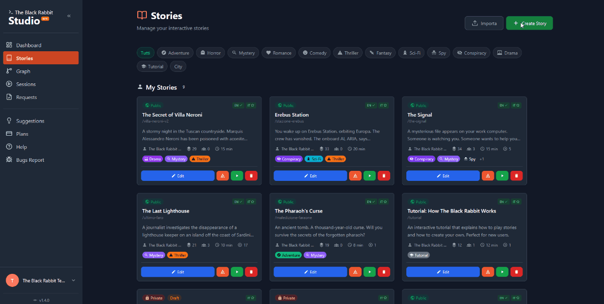Filter stories by the Conspiracy chip

471,53
